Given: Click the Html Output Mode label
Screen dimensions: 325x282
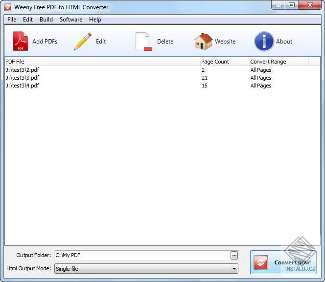Looking at the screenshot, I should (28, 268).
